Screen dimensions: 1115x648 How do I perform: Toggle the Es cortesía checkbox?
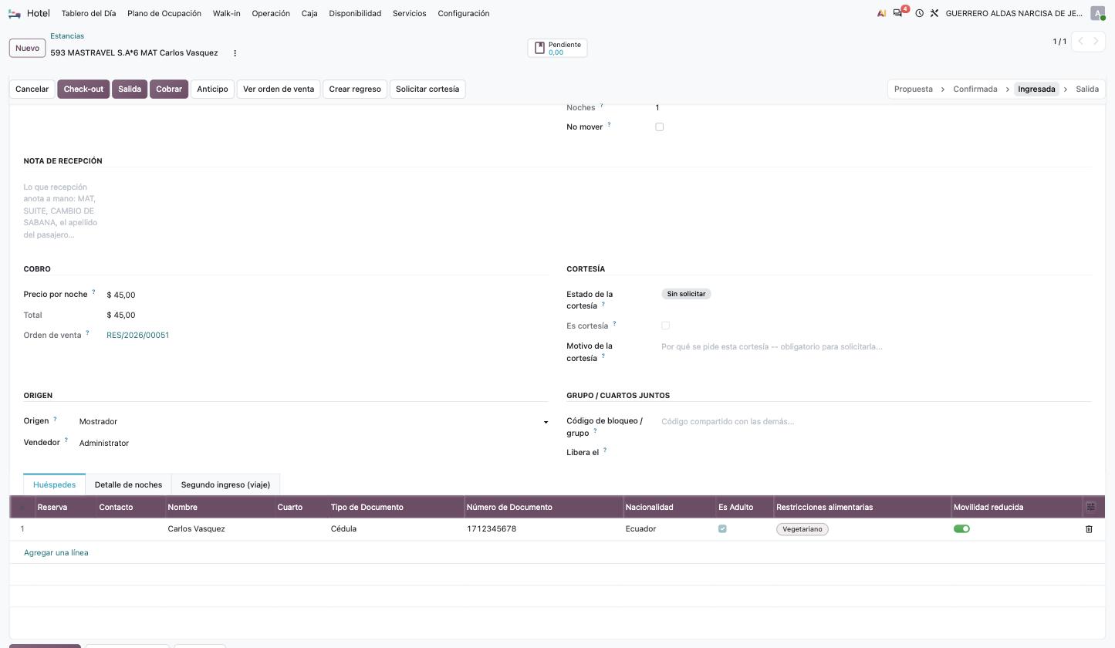(665, 326)
